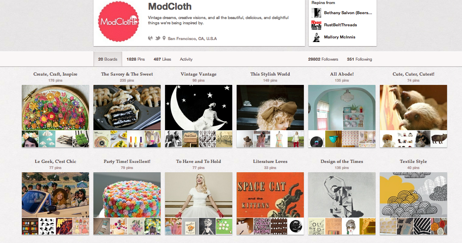The width and height of the screenshot is (462, 243).
Task: Open the Create, Craft, Inspire board title
Action: click(55, 74)
